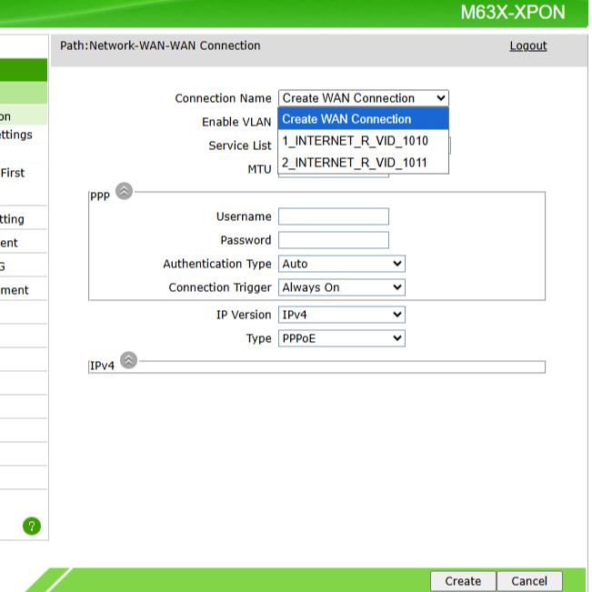Choose 1_INTERNET_R_VID_1010 connection option
The image size is (592, 592).
(355, 141)
